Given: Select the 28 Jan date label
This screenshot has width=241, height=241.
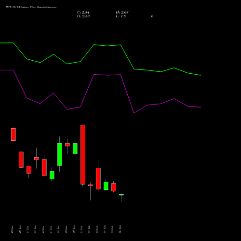Looking at the screenshot, I should [59, 229].
